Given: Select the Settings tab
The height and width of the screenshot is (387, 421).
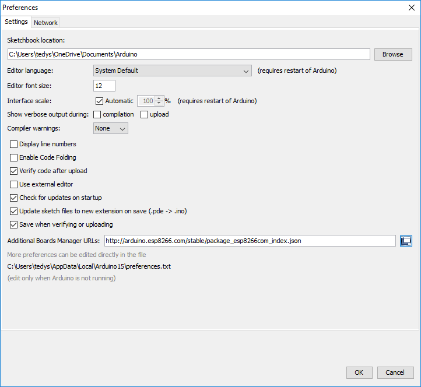Looking at the screenshot, I should click(16, 22).
